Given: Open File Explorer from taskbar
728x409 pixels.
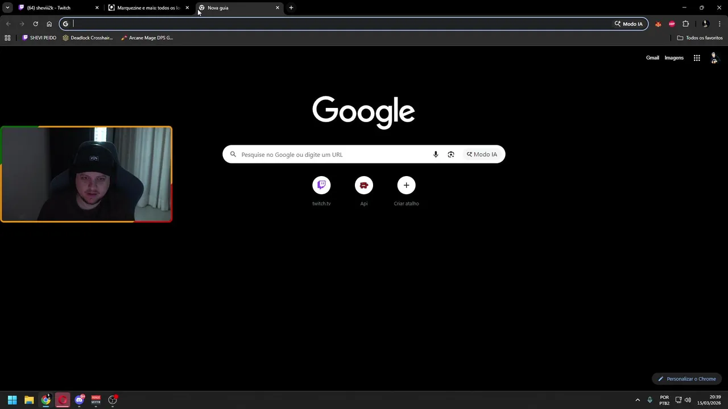Looking at the screenshot, I should [29, 400].
